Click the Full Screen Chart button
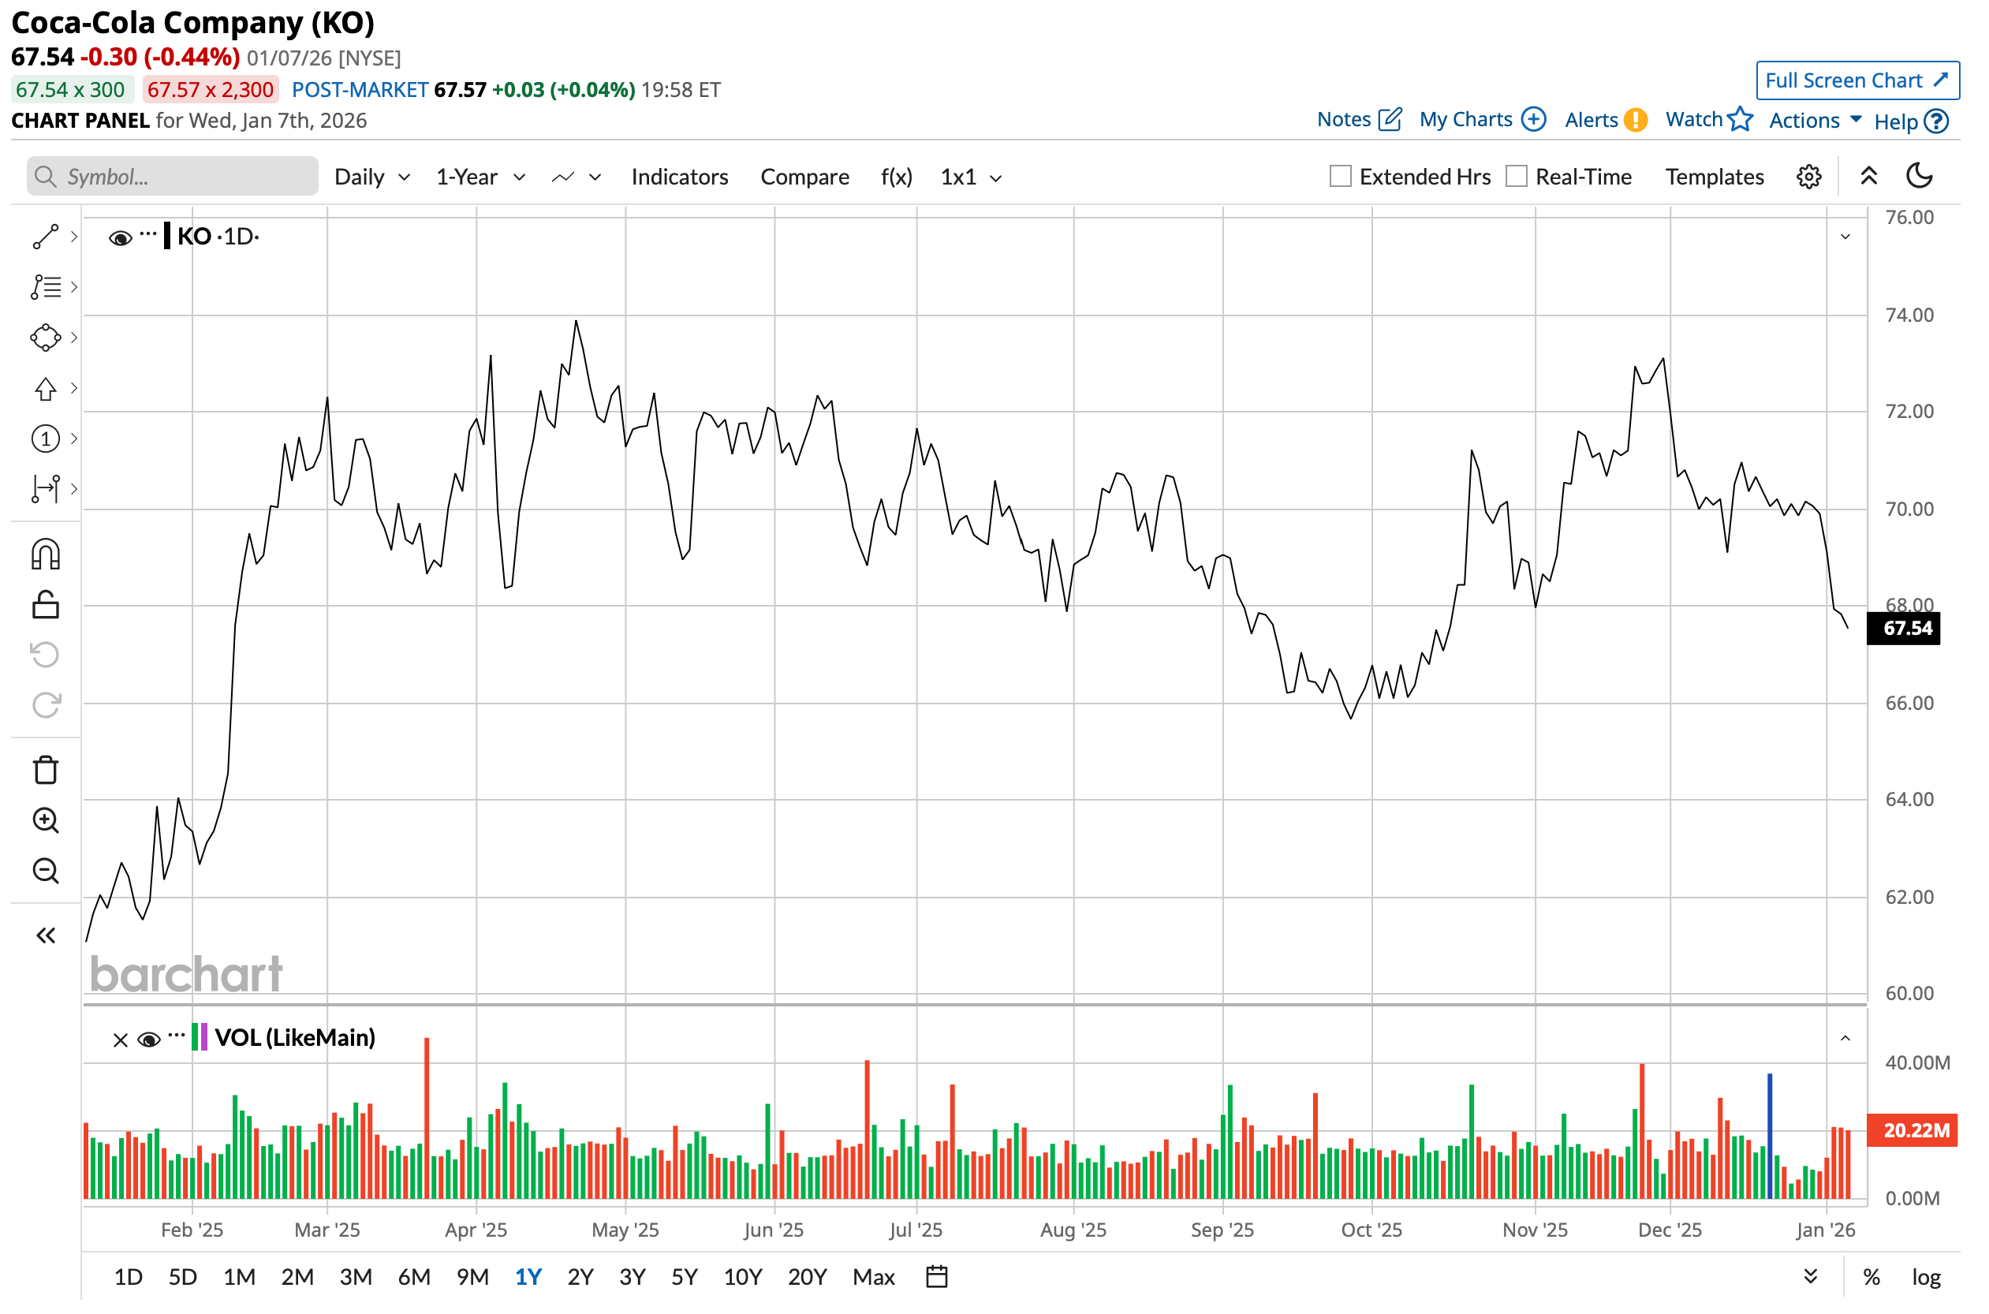The image size is (1989, 1314). [x=1858, y=80]
